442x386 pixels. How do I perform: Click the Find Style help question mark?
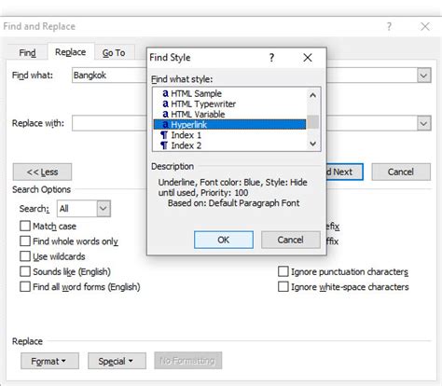pos(271,58)
